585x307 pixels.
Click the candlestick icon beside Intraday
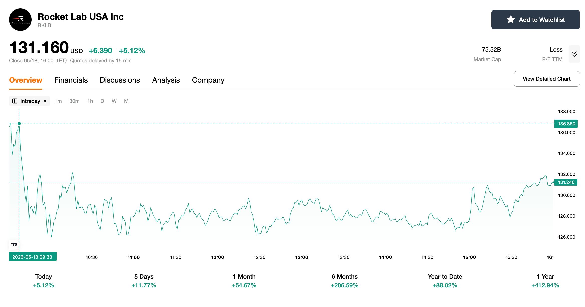15,101
